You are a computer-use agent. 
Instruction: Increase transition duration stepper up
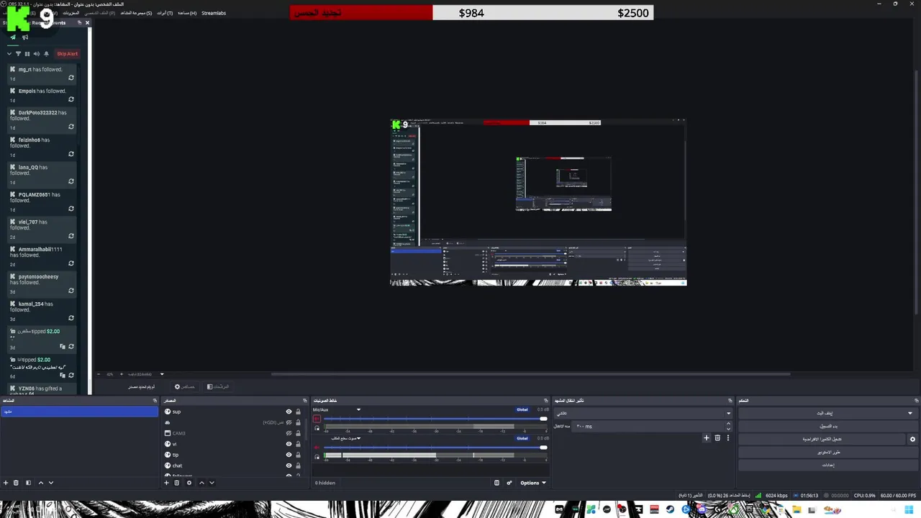coord(728,424)
